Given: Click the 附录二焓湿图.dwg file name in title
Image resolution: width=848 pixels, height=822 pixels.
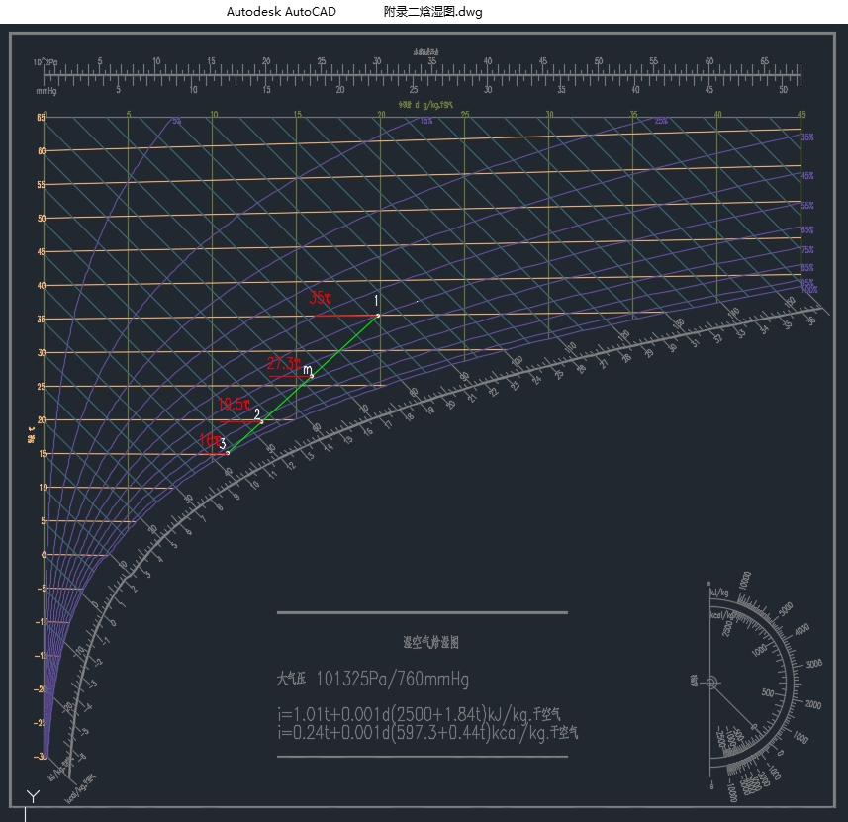Looking at the screenshot, I should pyautogui.click(x=432, y=12).
